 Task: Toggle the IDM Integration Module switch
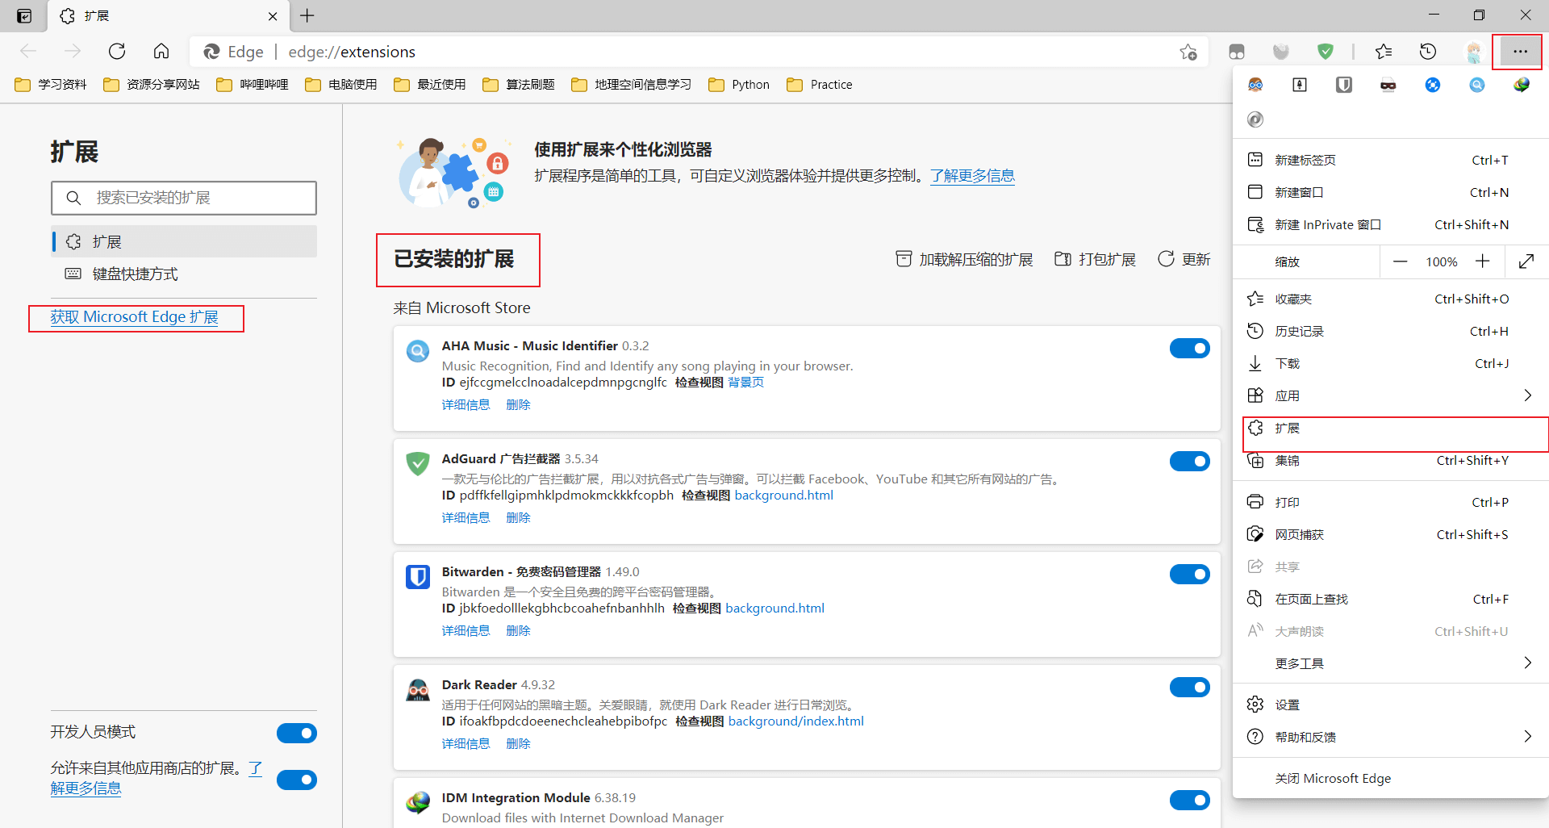1189,800
